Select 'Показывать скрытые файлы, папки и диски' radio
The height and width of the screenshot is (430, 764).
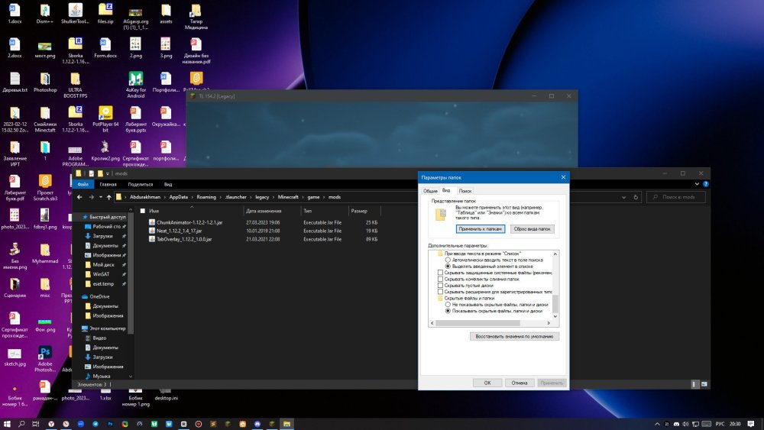[x=448, y=311]
